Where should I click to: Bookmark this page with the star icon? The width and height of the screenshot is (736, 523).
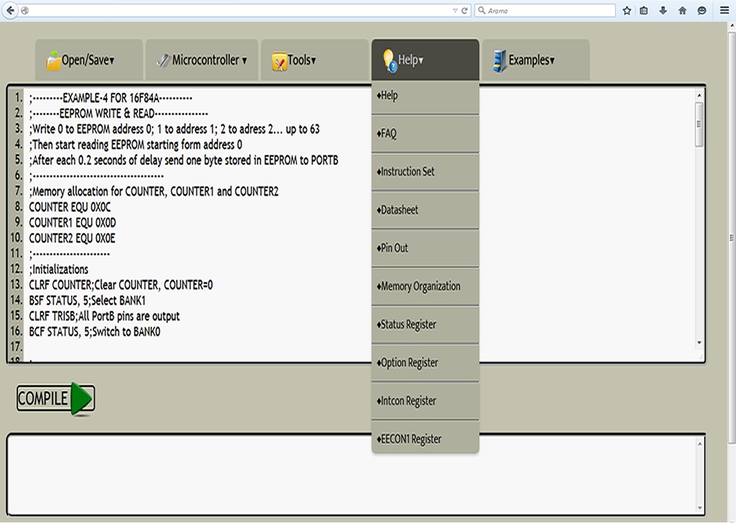pos(626,11)
